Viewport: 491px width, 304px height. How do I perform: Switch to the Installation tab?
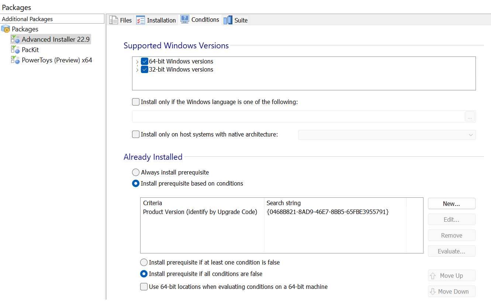coord(156,20)
